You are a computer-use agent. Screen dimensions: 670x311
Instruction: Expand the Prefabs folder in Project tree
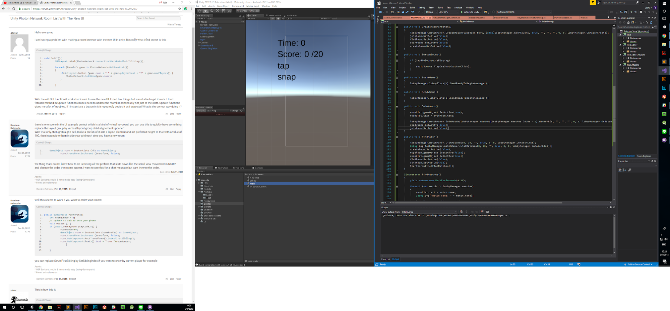pos(199,192)
